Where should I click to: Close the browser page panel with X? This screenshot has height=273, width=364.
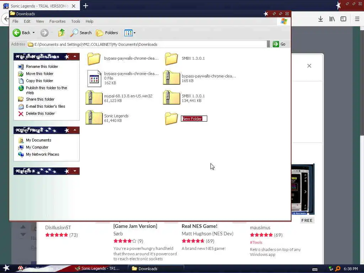point(309,66)
